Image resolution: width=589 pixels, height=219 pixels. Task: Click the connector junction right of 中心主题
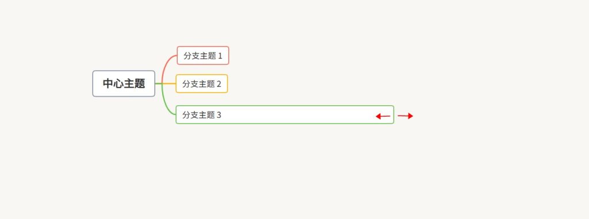(x=162, y=83)
